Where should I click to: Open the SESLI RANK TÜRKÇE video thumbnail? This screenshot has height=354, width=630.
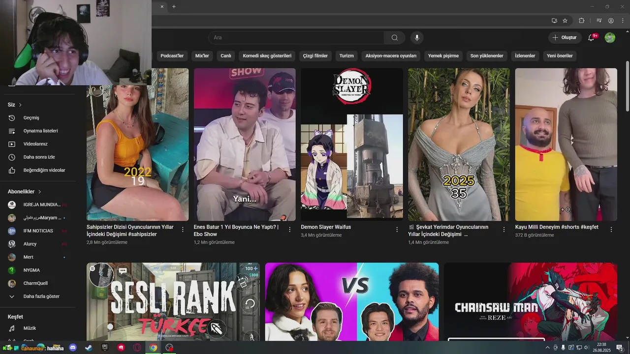point(173,302)
